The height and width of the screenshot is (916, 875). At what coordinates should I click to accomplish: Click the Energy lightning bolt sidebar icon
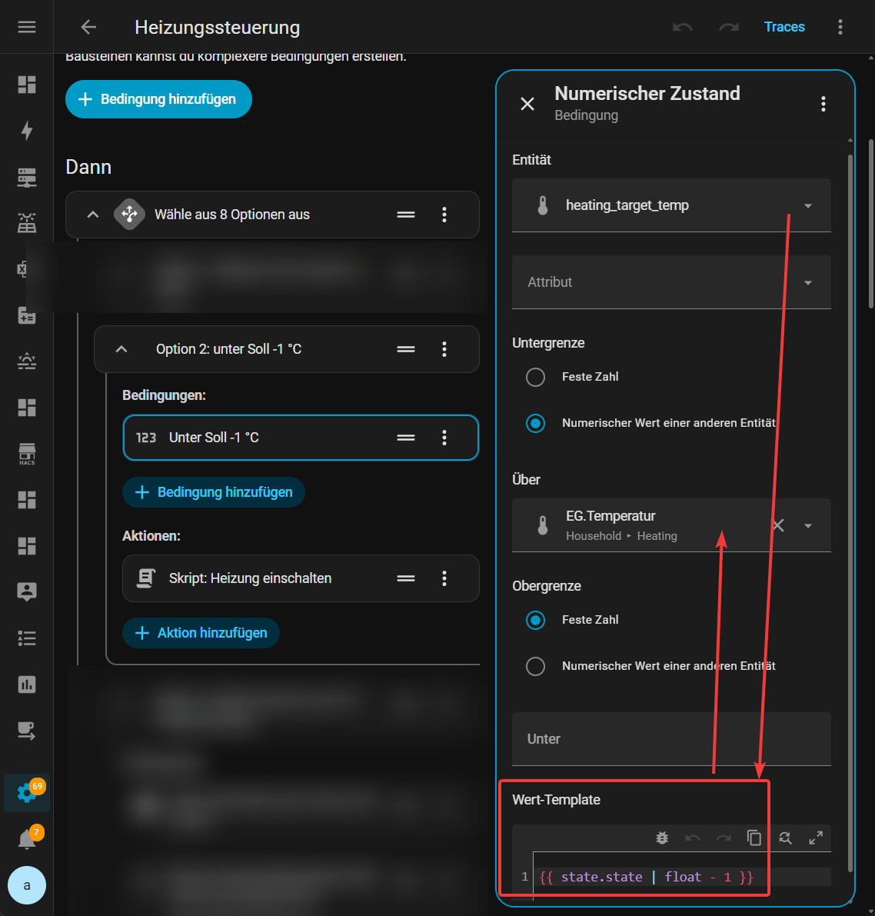[27, 130]
